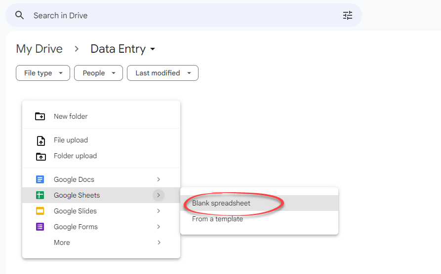Click the blue Google Docs icon

(x=40, y=179)
